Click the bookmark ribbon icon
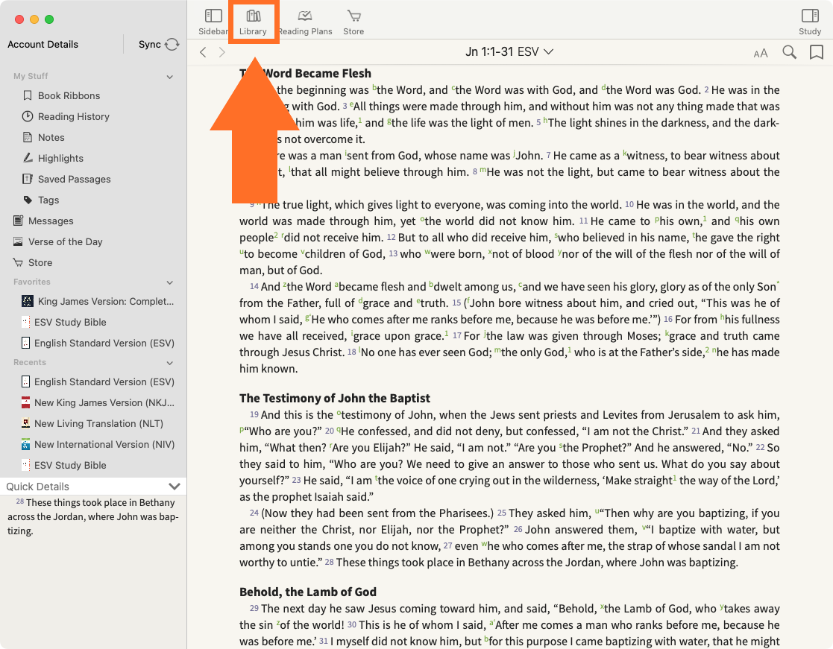The height and width of the screenshot is (649, 833). (x=817, y=52)
